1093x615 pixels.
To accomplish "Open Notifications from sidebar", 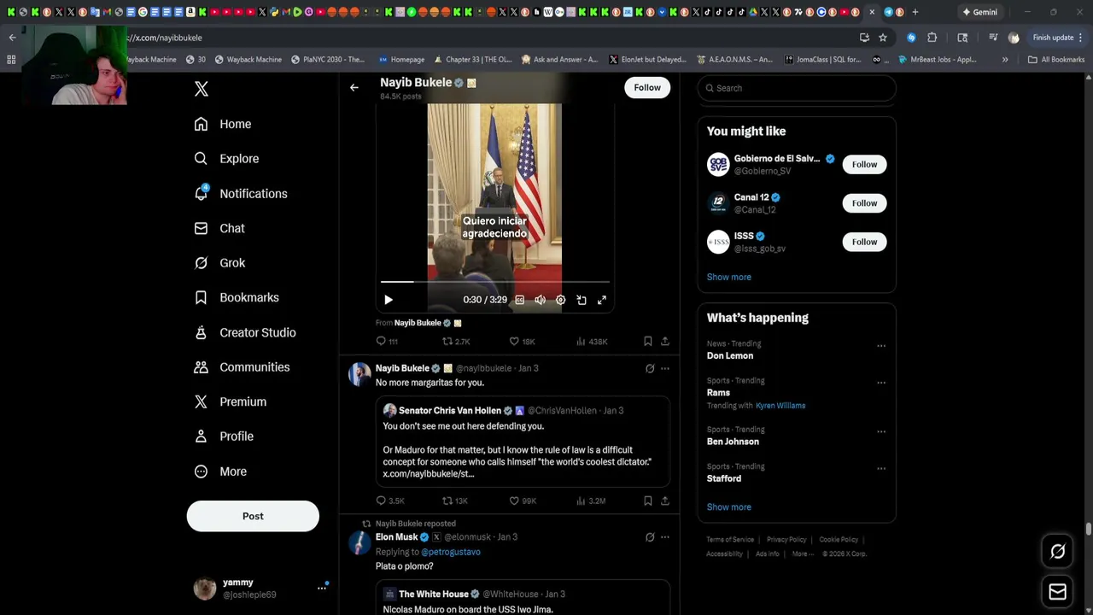I will (241, 194).
